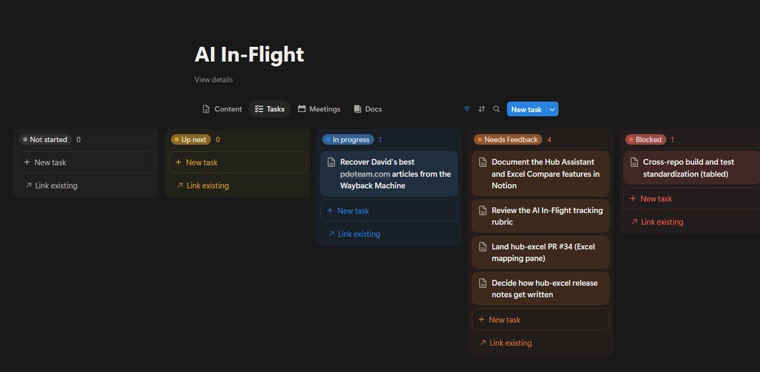Select the Tasks tab
This screenshot has height=372, width=760.
pyautogui.click(x=270, y=109)
